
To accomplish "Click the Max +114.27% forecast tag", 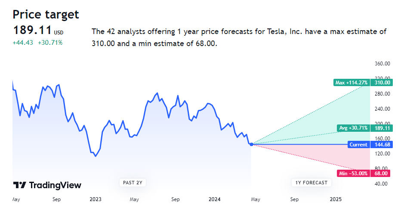I will click(351, 83).
